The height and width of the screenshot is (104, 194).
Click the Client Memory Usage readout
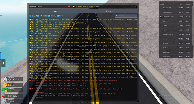89,6
